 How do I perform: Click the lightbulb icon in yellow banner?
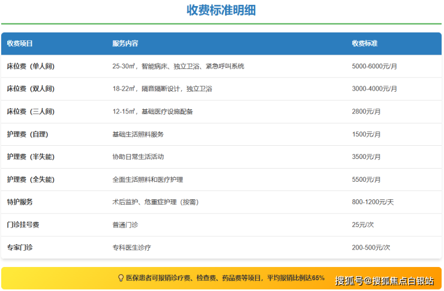coord(121,278)
